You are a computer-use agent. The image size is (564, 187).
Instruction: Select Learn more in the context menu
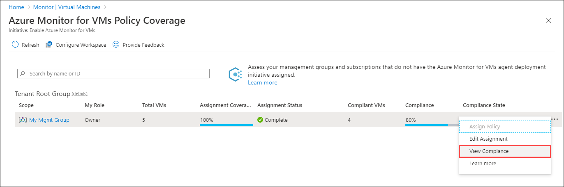click(483, 164)
